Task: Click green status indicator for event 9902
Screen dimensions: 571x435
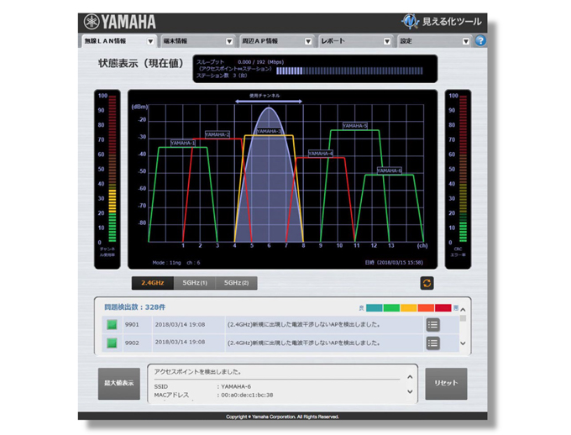Action: [x=112, y=343]
